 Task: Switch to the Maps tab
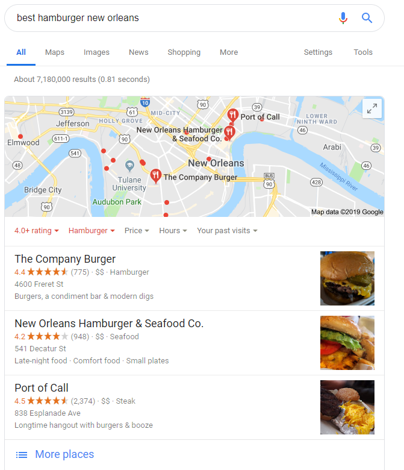(55, 52)
